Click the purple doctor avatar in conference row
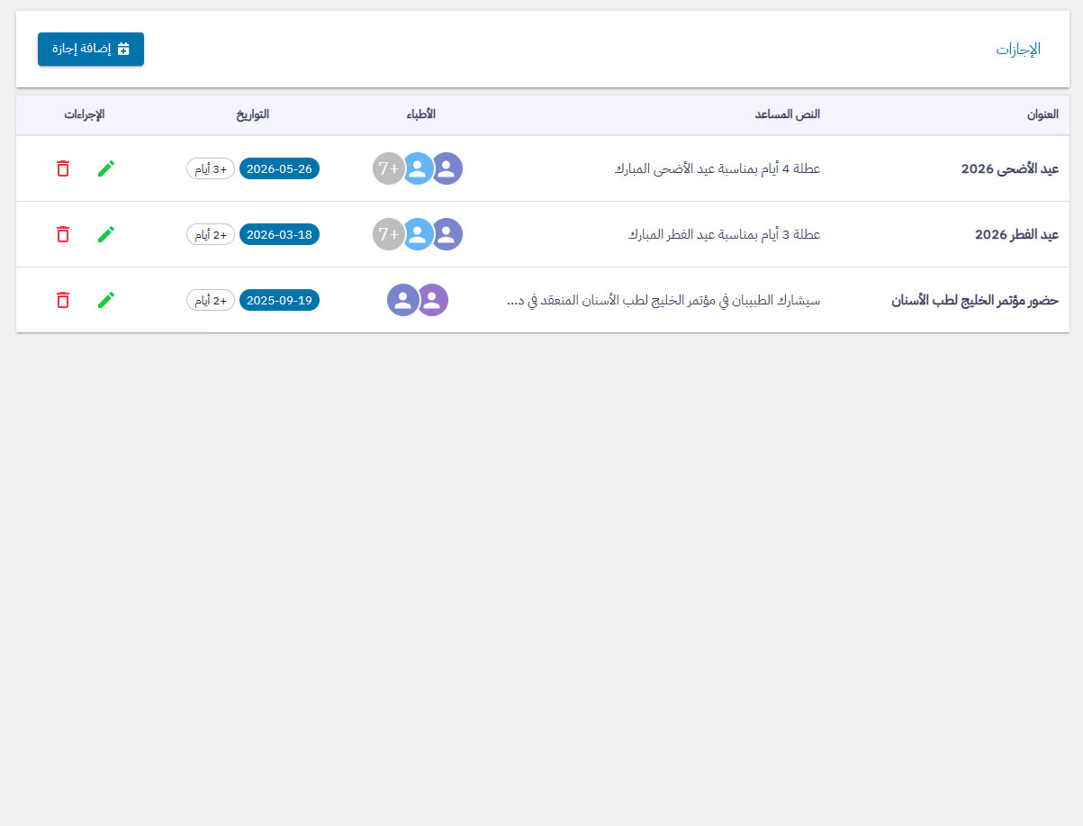Image resolution: width=1083 pixels, height=826 pixels. coord(433,300)
